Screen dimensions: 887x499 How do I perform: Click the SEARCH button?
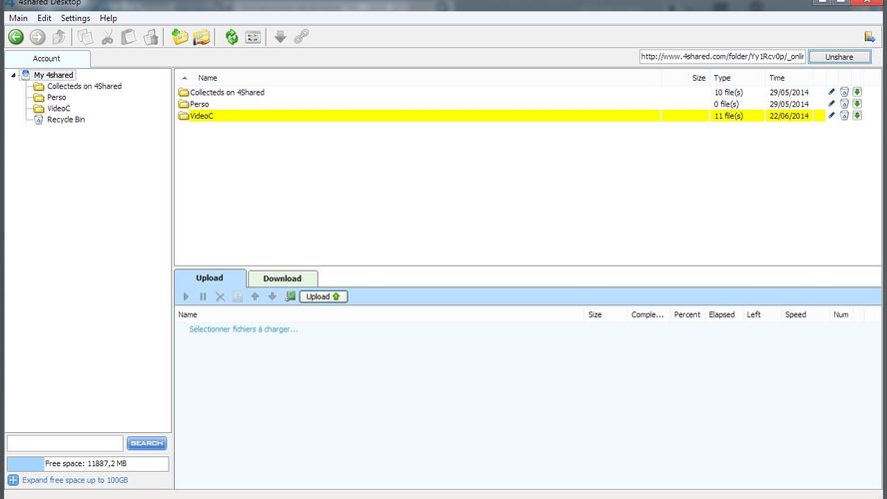147,443
